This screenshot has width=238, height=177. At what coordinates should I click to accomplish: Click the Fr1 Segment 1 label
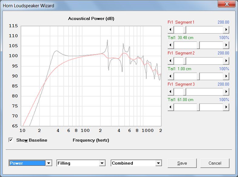click(x=181, y=22)
